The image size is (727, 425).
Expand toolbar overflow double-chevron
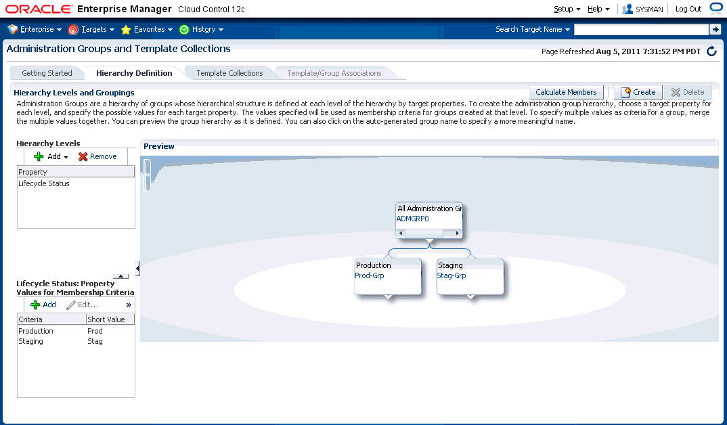click(x=129, y=305)
